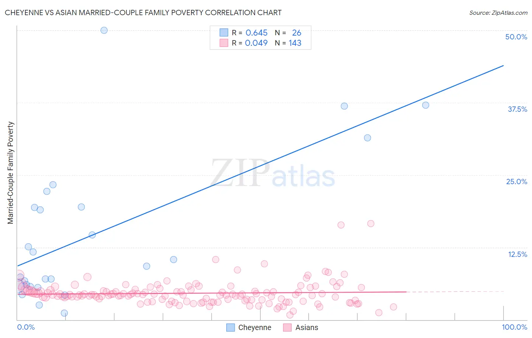Click the Cheyenne outlier point at 50%

pyautogui.click(x=104, y=30)
